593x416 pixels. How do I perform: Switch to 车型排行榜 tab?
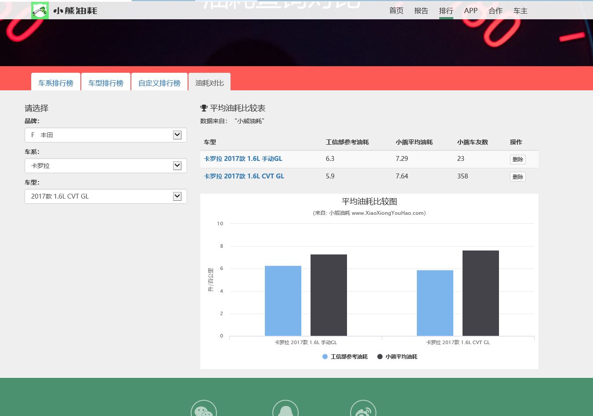pos(106,82)
